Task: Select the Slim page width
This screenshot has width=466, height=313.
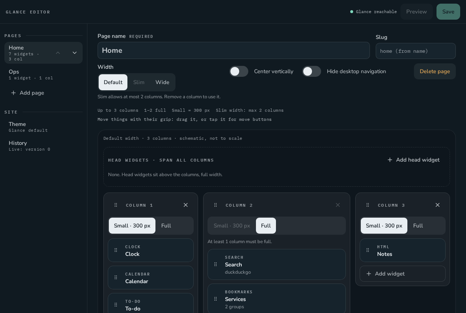Action: (139, 82)
